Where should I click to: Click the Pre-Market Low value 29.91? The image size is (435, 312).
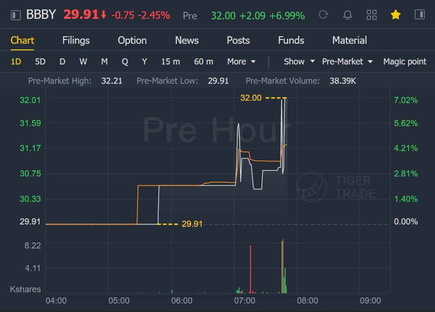coord(218,81)
